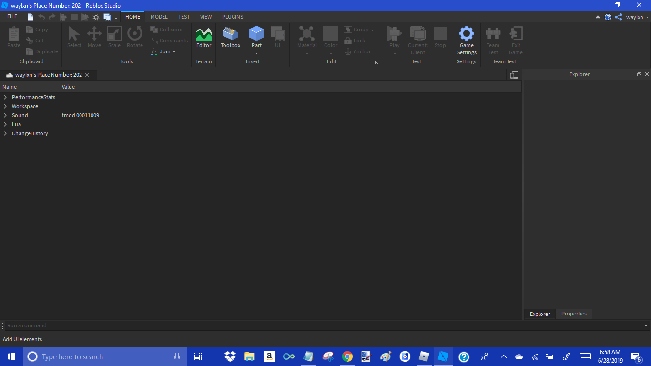This screenshot has height=366, width=651.
Task: Click Duplicate in the Clipboard group
Action: click(x=42, y=51)
